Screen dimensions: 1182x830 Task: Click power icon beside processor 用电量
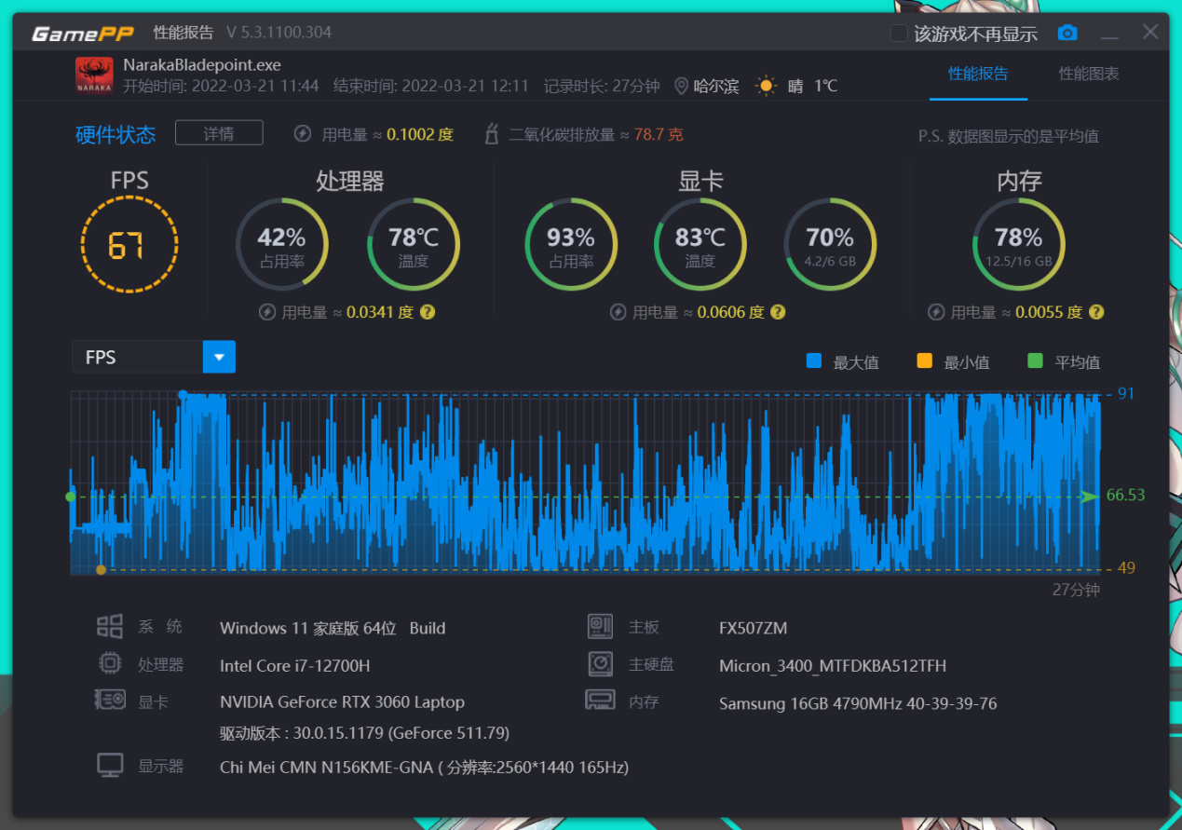[267, 312]
